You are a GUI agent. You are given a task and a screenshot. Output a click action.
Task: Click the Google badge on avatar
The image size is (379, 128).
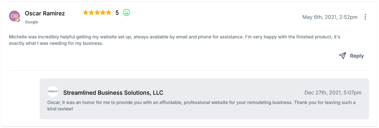[x=18, y=20]
